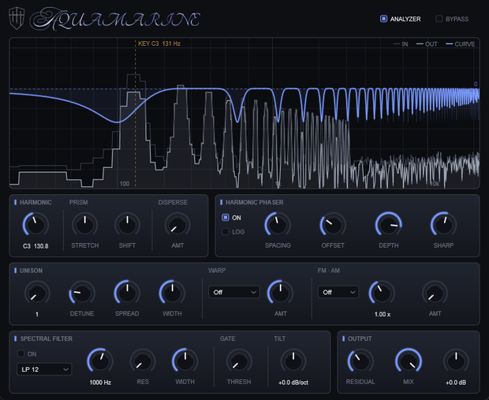
Task: Click the phaser OFFSET knob
Action: click(x=333, y=225)
